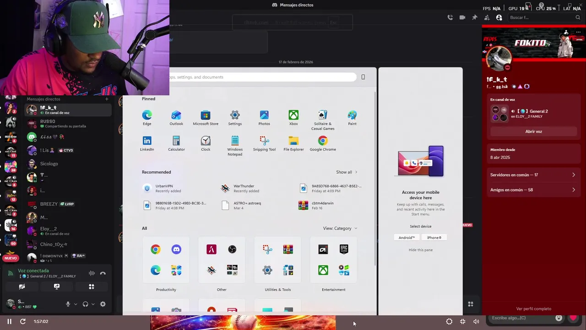Choose iPhone device option
Screen dimensions: 586x330
[x=434, y=237]
